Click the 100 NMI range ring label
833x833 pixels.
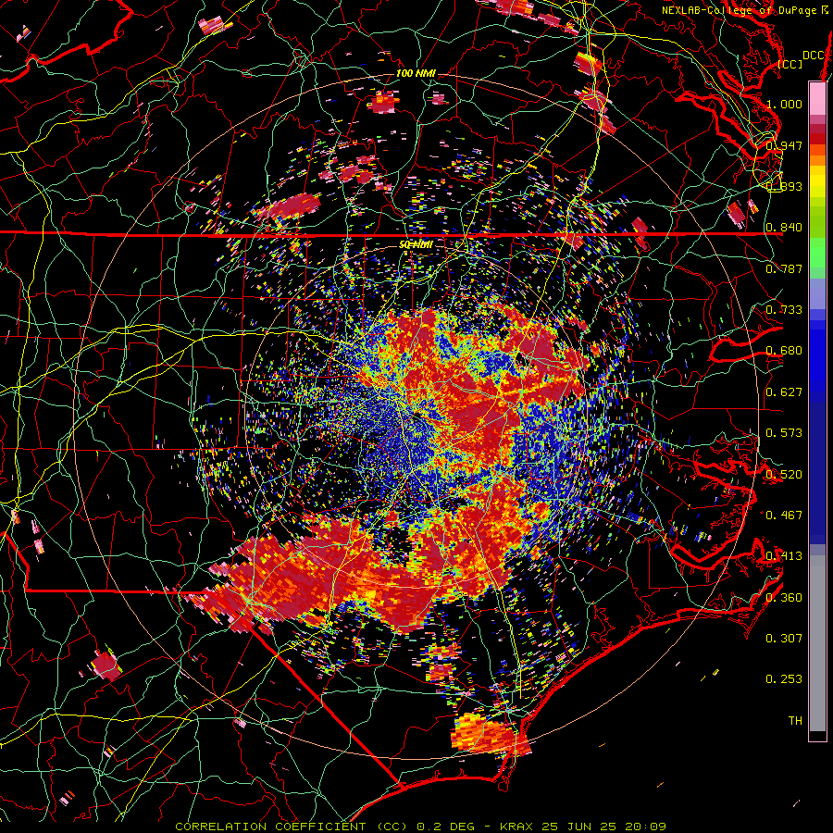416,73
